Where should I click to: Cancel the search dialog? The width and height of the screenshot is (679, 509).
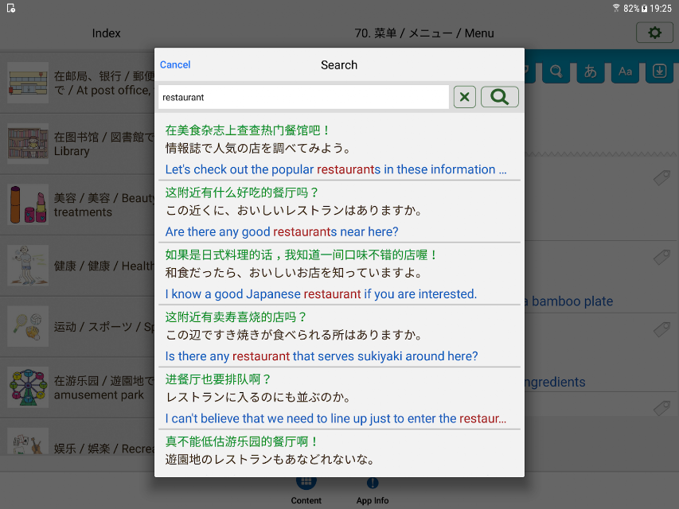[175, 65]
